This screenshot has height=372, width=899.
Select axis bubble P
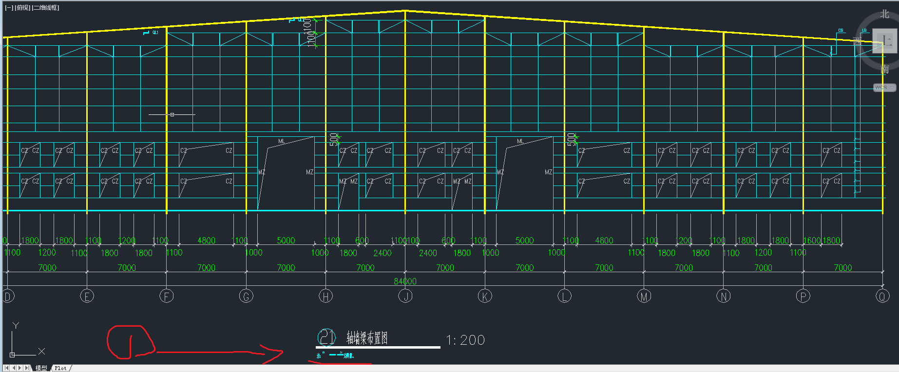(803, 296)
